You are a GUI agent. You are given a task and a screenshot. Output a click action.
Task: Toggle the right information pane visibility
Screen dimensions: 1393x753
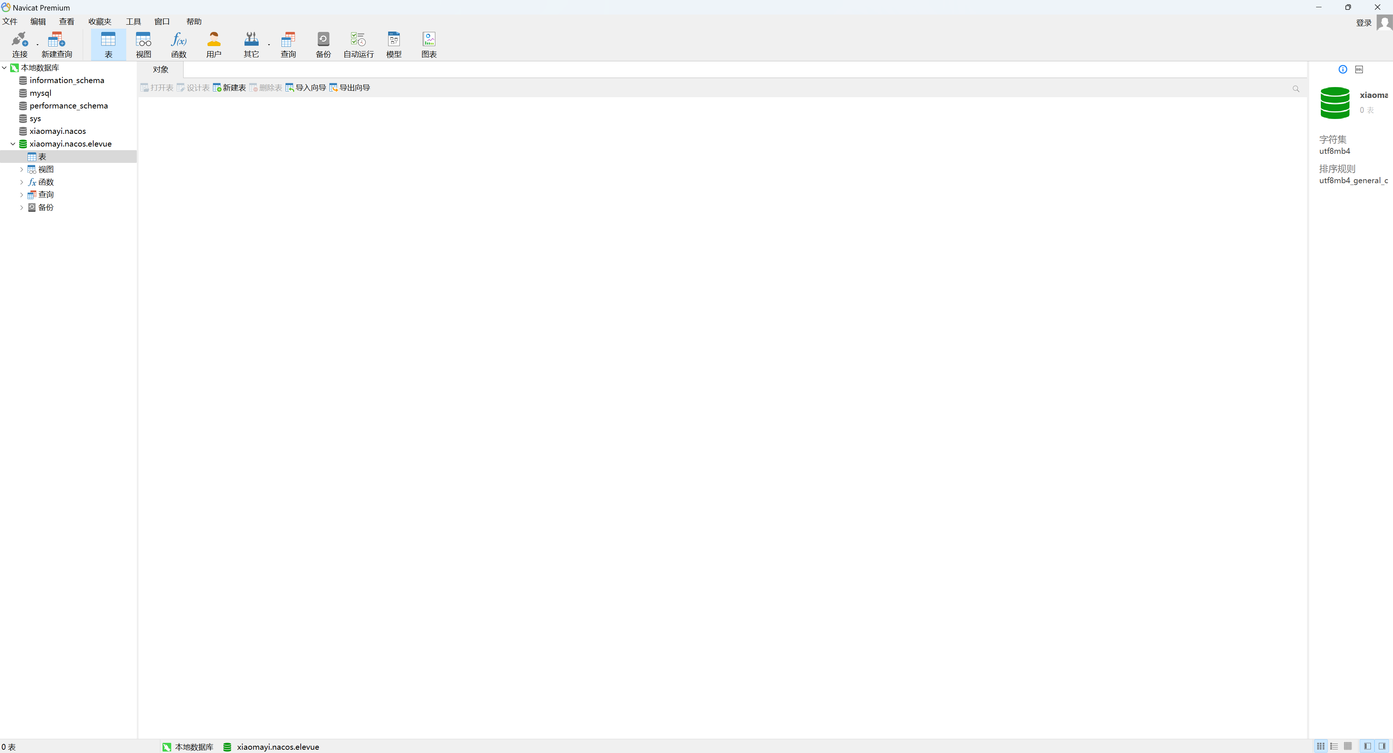[1382, 746]
